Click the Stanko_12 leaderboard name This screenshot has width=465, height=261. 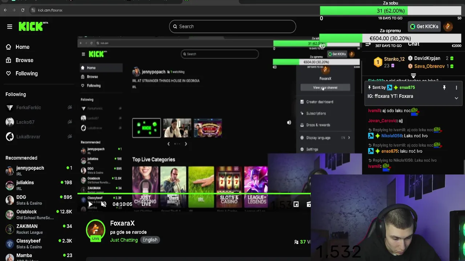(394, 59)
